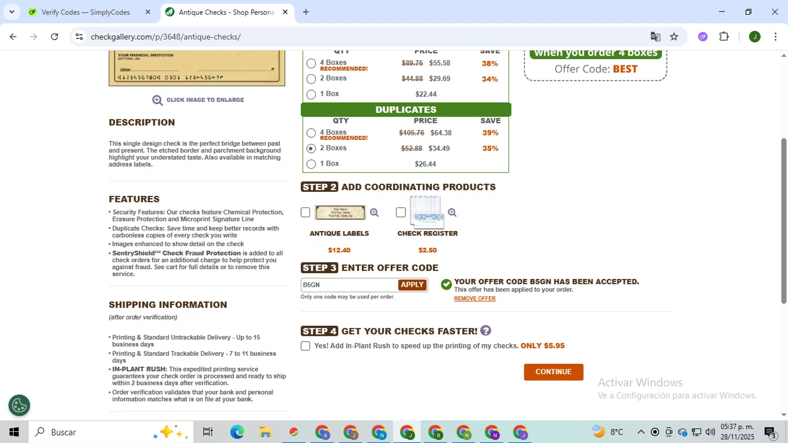Click the antique check preview image
Viewport: 788px width, 443px height.
[197, 68]
